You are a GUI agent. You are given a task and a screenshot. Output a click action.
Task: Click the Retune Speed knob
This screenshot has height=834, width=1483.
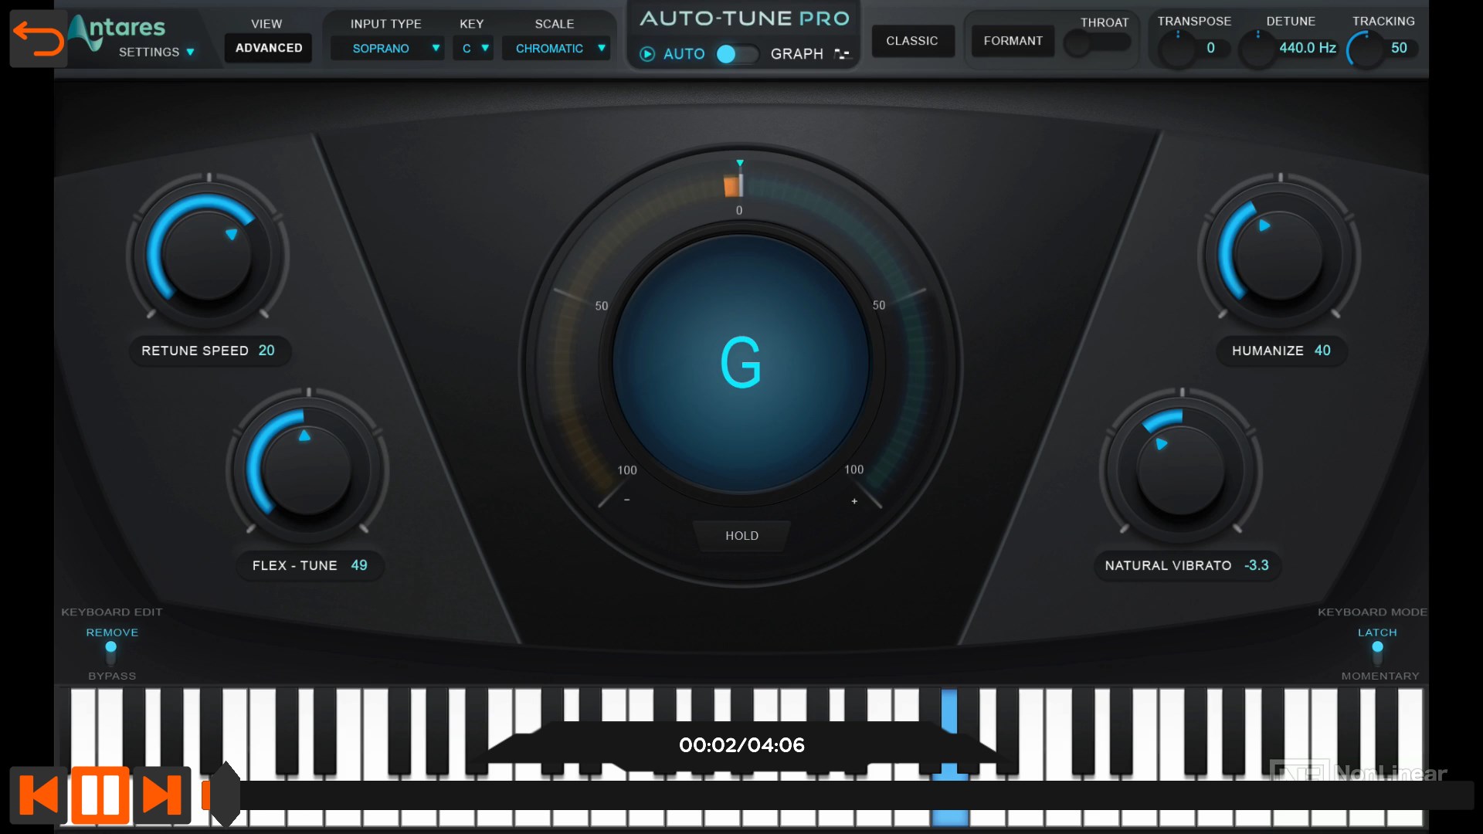tap(207, 256)
